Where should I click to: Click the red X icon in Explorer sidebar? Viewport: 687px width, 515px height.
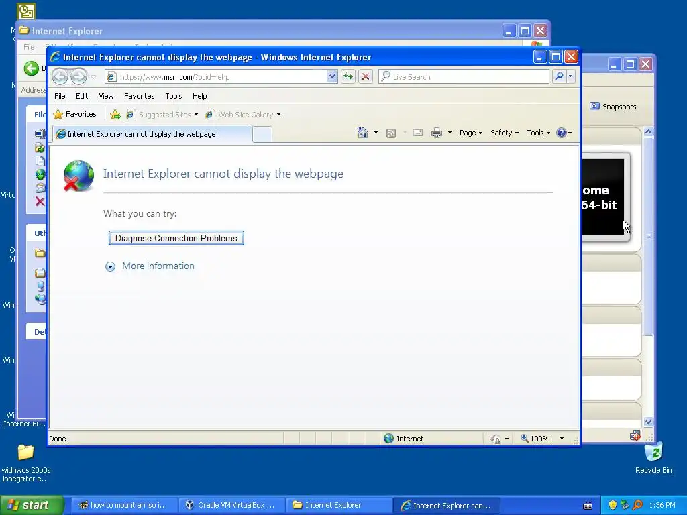coord(40,201)
